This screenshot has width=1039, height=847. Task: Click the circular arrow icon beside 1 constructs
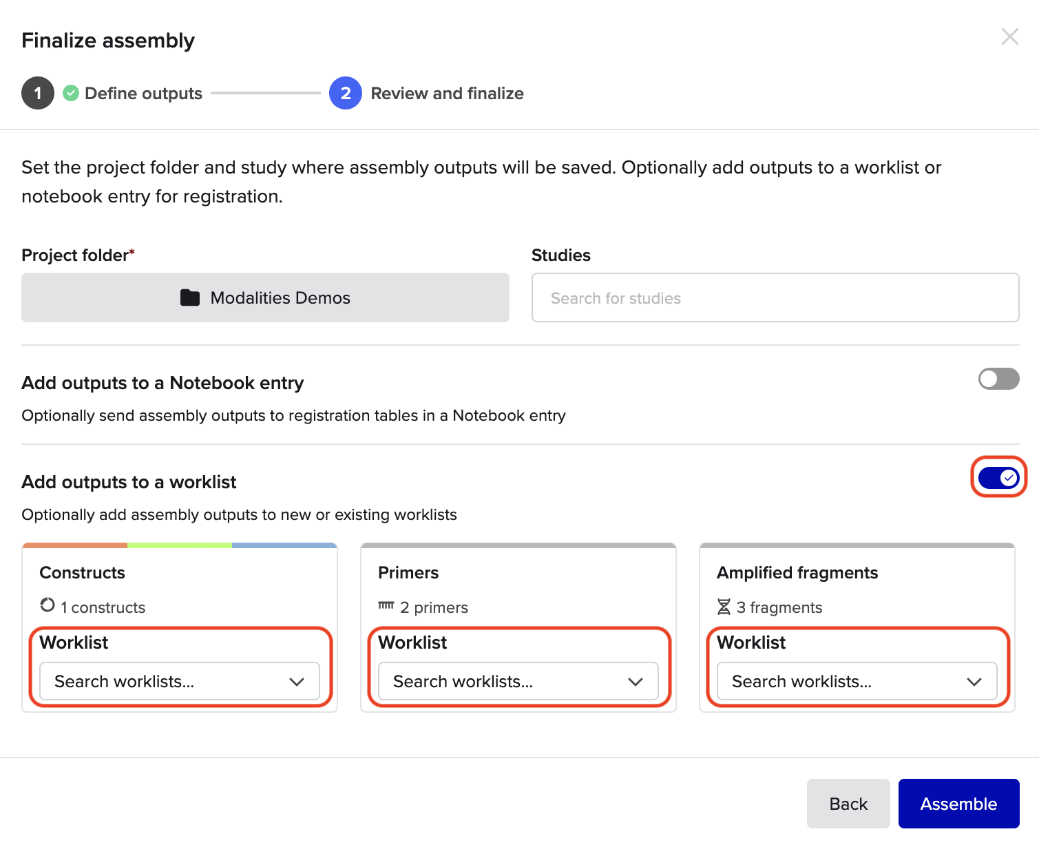pyautogui.click(x=46, y=606)
